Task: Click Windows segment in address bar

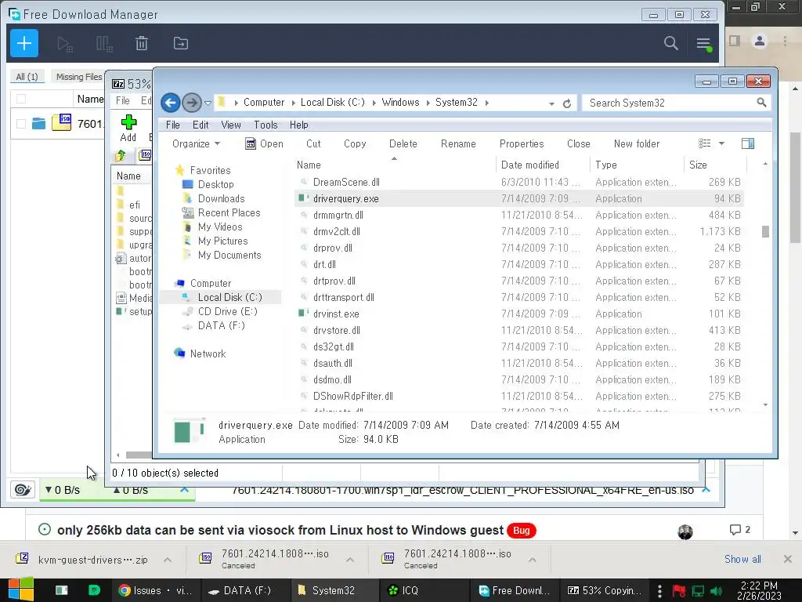Action: pos(400,103)
